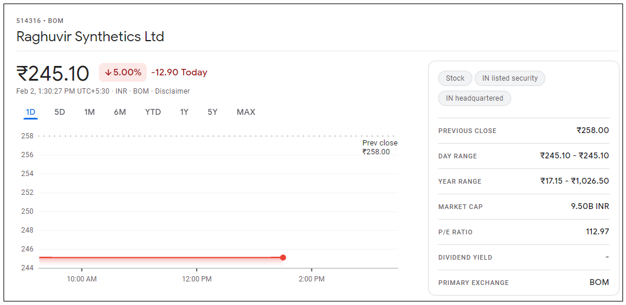This screenshot has height=305, width=626.
Task: Click the Market Cap value 9.50B INR
Action: point(590,207)
